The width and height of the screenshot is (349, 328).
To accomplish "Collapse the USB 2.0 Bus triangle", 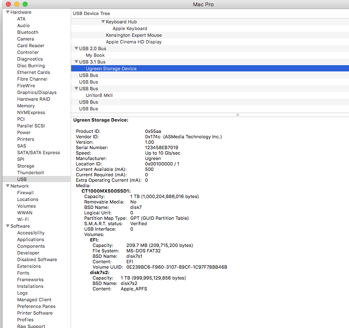I will 76,48.
